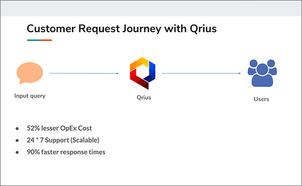The height and width of the screenshot is (186, 302).
Task: Click the gray header bar at top
Action: (151, 8)
